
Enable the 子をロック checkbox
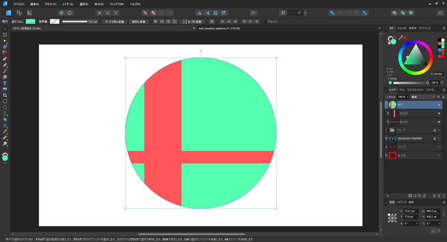pos(265,22)
